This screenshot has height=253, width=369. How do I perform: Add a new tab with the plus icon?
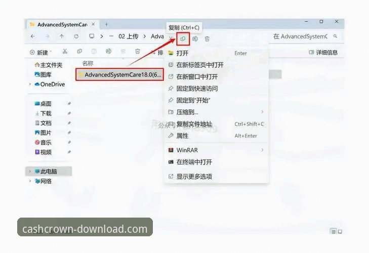tap(106, 24)
